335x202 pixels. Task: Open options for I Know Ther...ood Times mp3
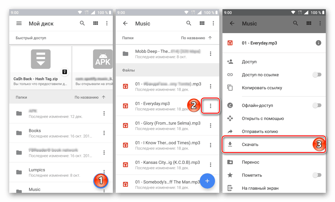tap(210, 145)
